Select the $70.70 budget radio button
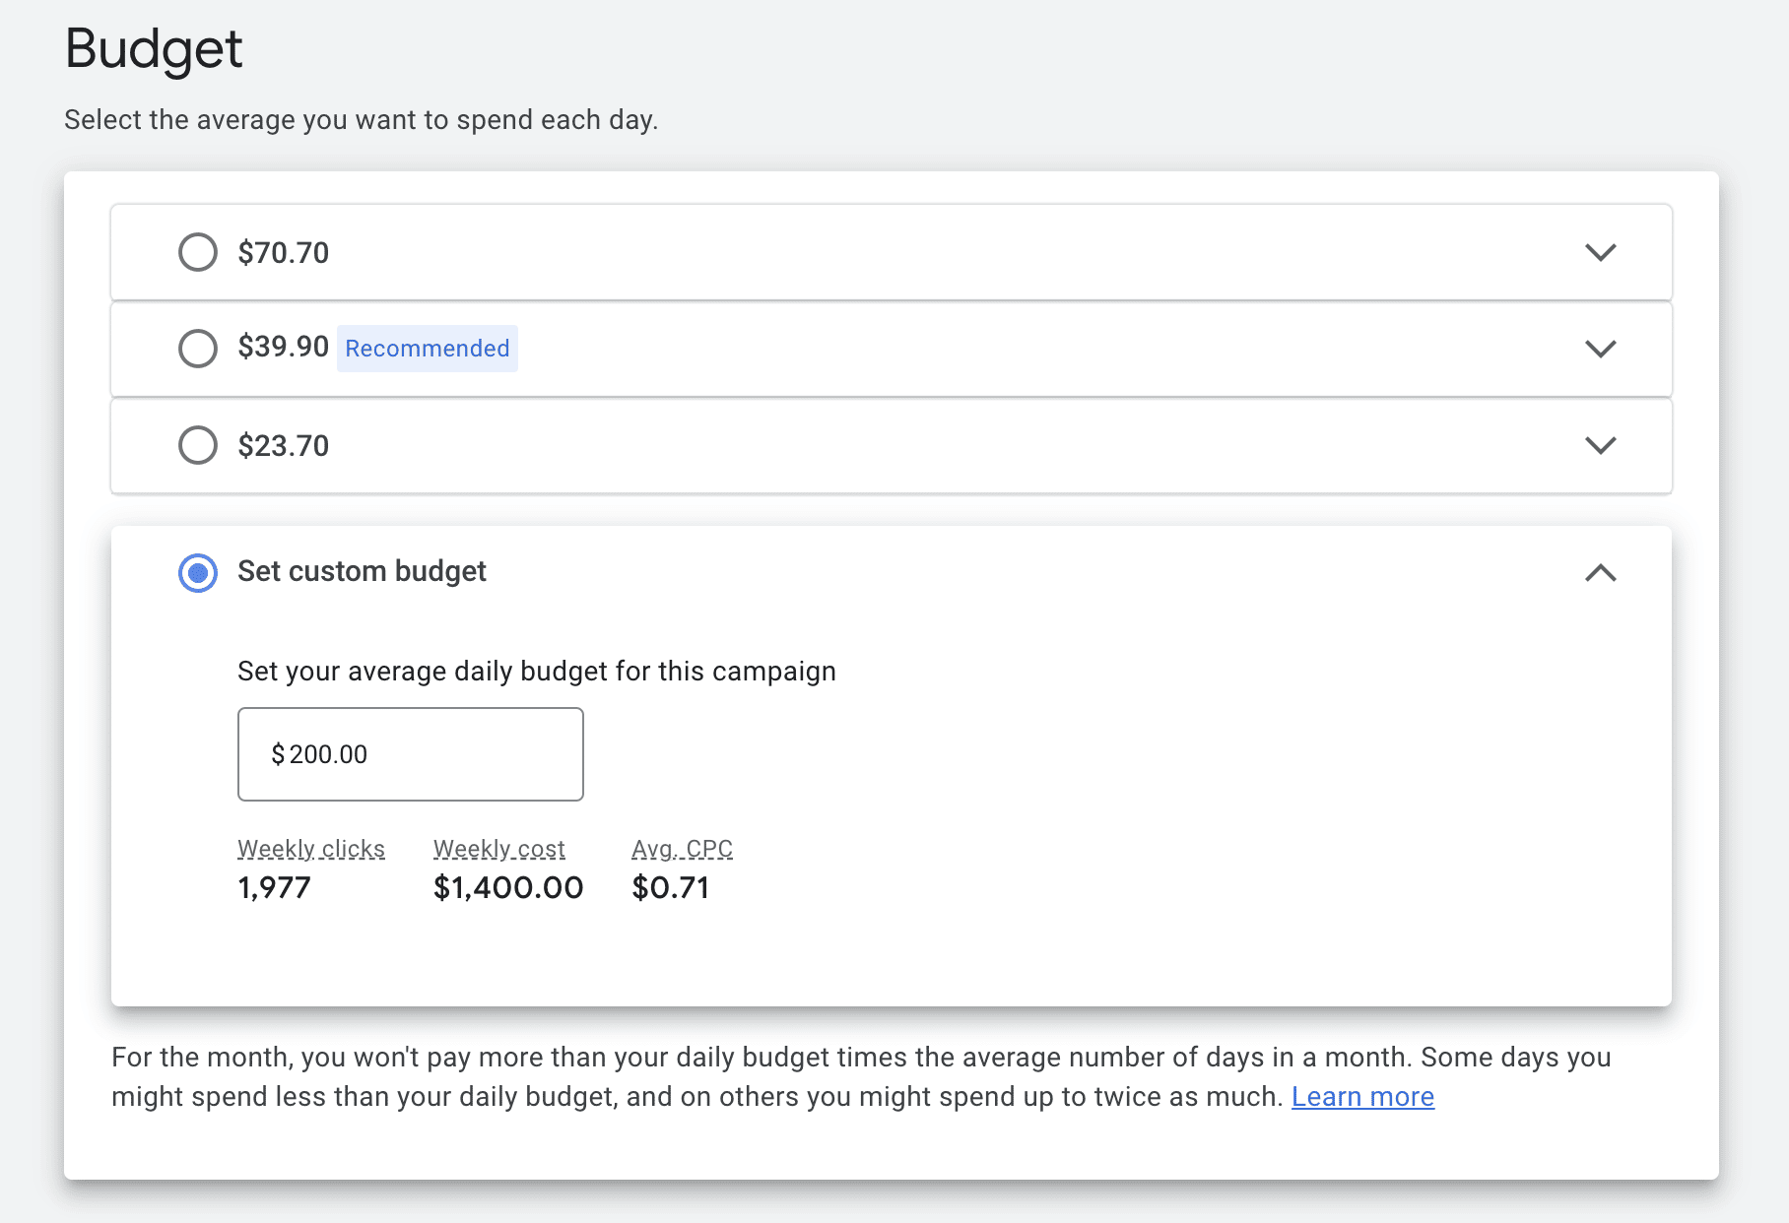This screenshot has height=1223, width=1789. [x=198, y=252]
